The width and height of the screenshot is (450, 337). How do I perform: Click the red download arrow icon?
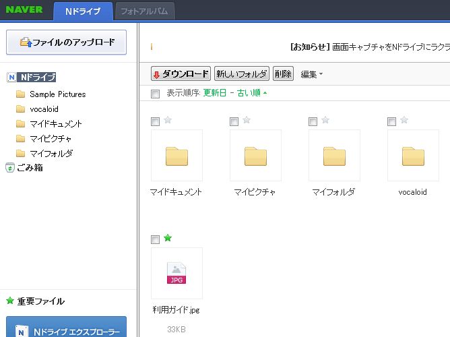(156, 75)
